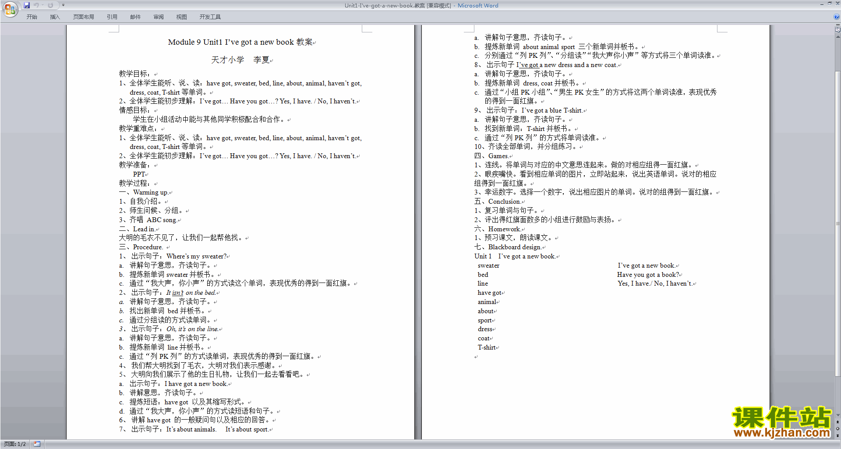Open the round Office button menu

(x=10, y=9)
